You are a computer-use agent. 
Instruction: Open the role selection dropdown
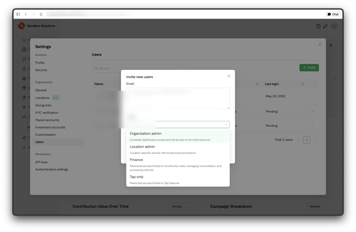pos(178,125)
